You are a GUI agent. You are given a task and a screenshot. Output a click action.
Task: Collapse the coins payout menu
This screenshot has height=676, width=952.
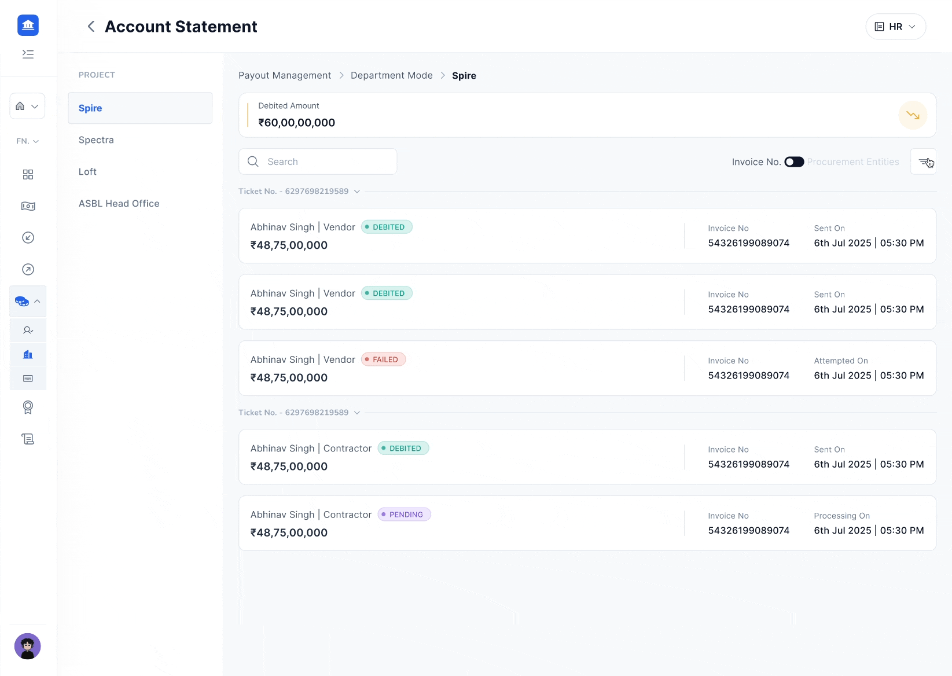[x=28, y=301]
